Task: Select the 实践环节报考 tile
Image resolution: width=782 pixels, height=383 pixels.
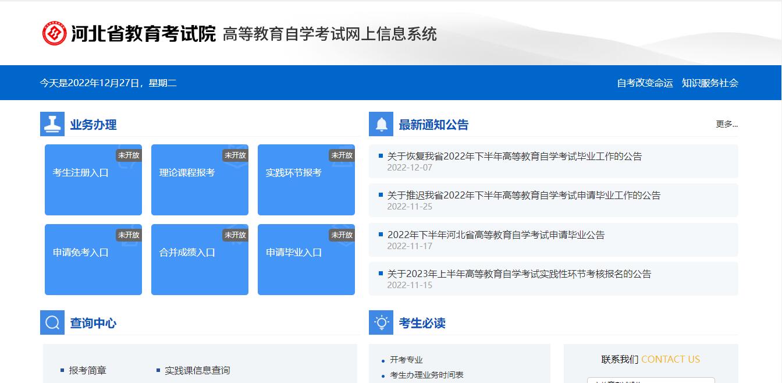Action: 306,180
